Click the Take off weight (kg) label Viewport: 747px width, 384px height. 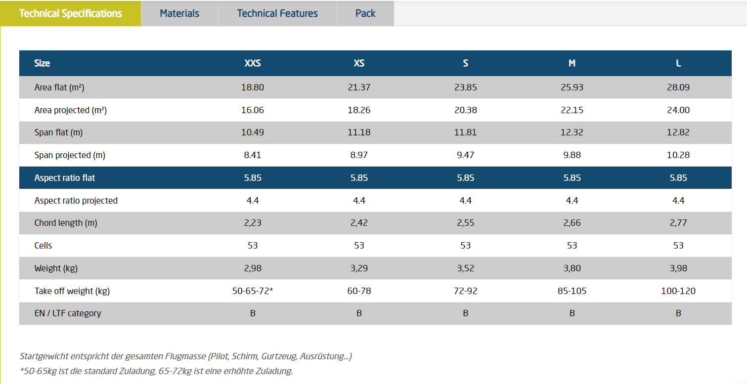[x=72, y=291]
